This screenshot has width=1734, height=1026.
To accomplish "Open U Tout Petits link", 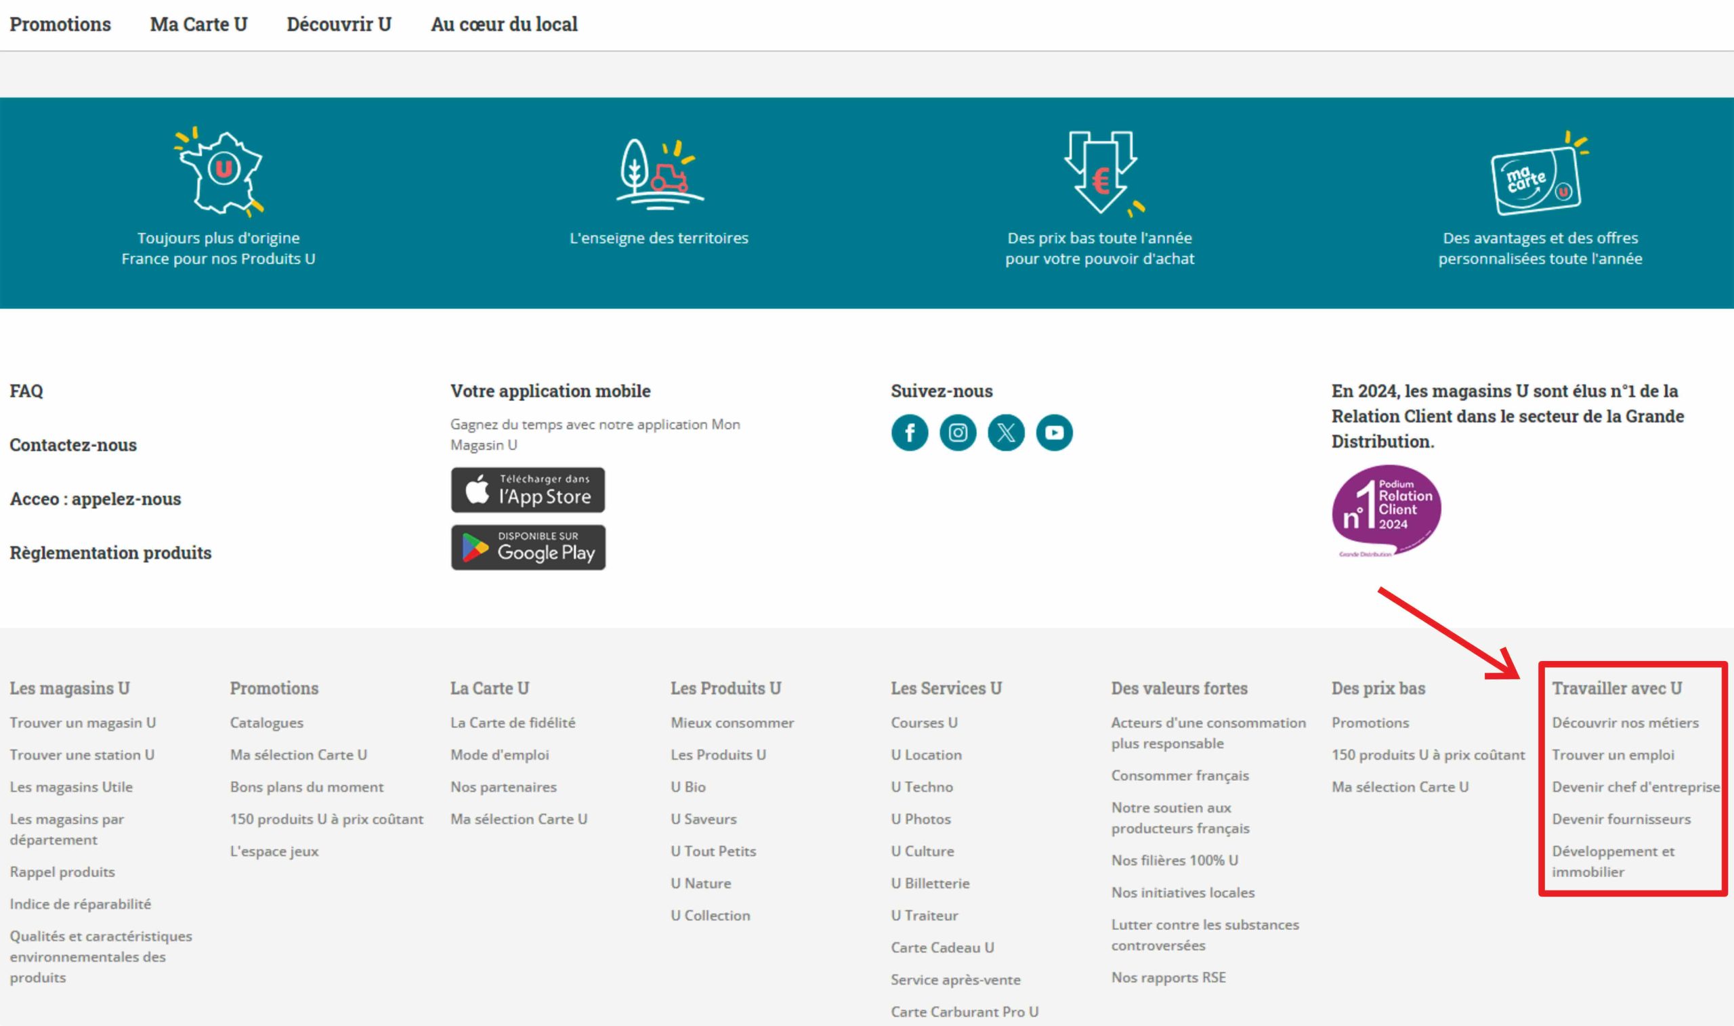I will 713,851.
